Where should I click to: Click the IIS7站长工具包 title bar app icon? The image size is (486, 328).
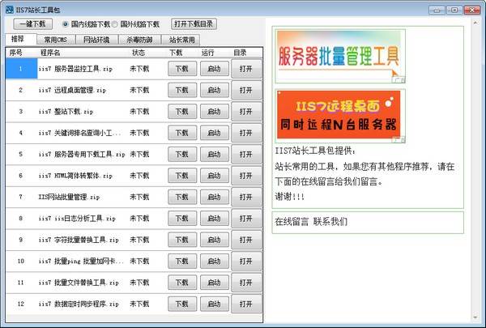coord(8,7)
